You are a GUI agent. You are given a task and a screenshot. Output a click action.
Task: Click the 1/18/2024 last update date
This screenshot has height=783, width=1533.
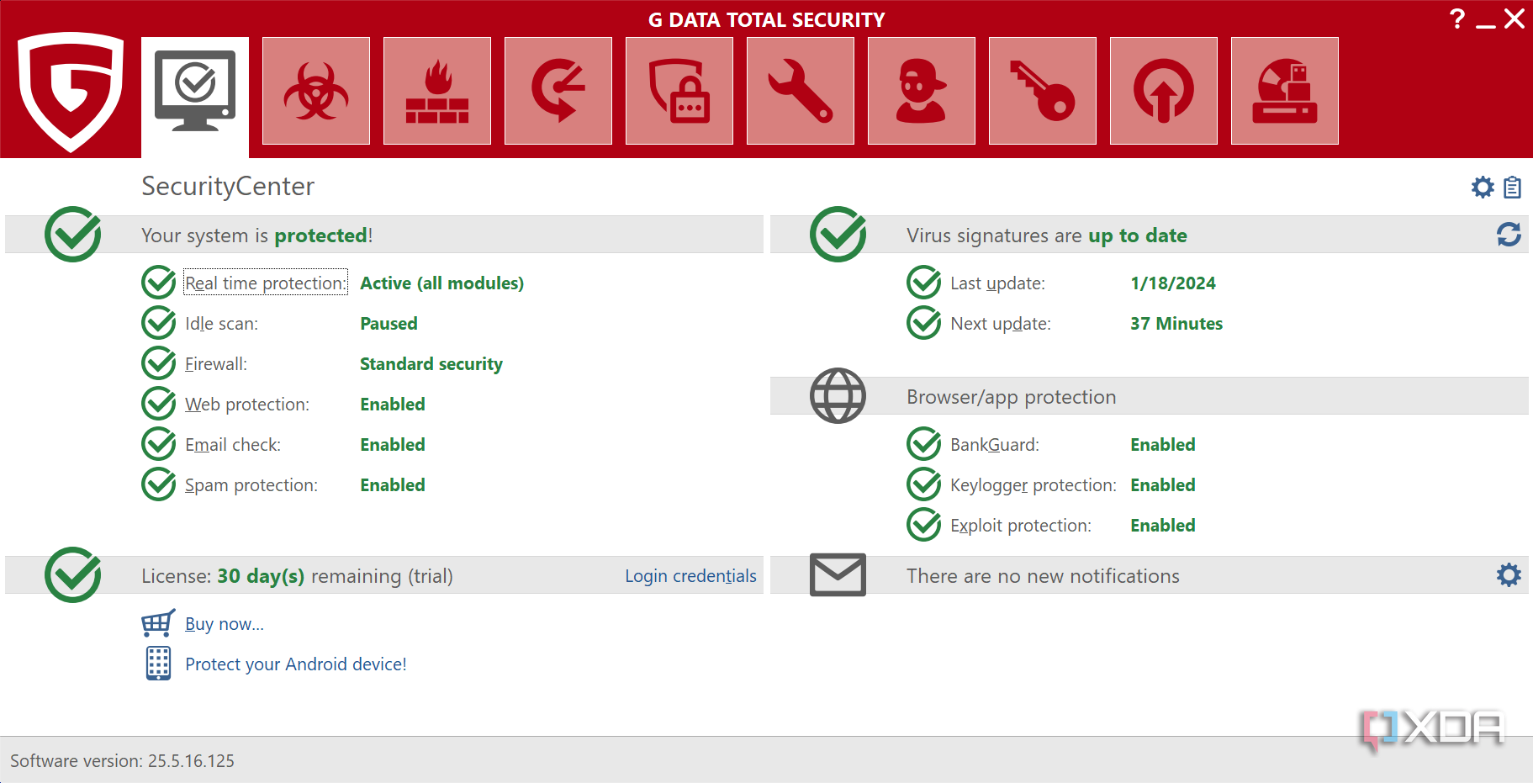[1173, 283]
